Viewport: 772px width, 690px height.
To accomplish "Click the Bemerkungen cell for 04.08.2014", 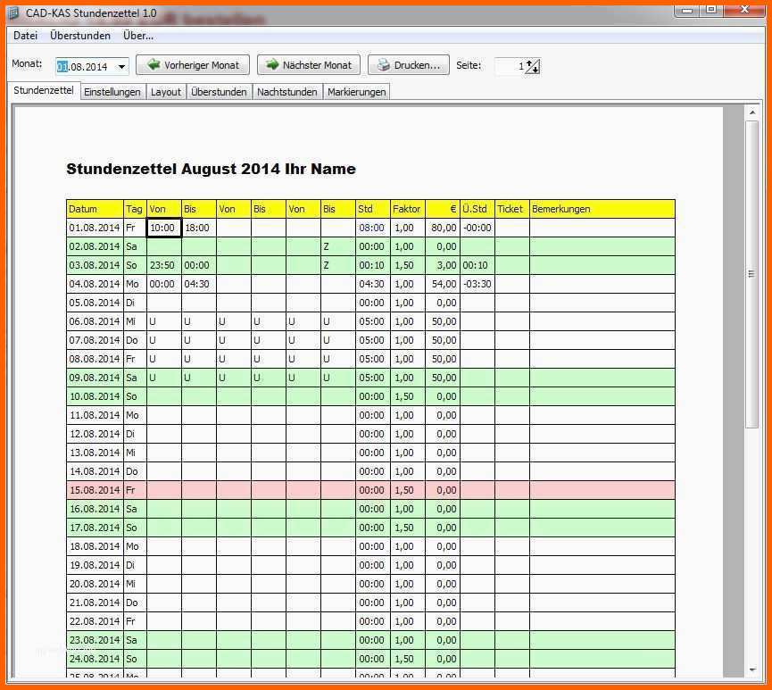I will (x=602, y=284).
